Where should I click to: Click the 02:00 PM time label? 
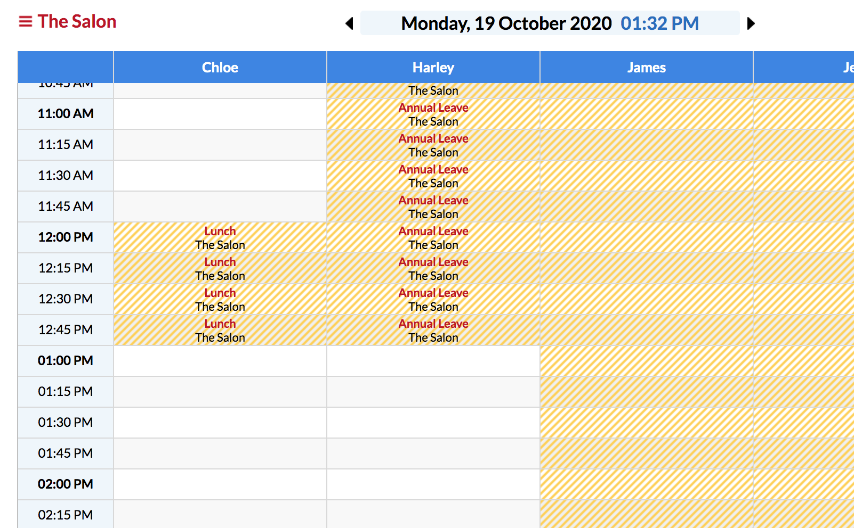point(66,484)
